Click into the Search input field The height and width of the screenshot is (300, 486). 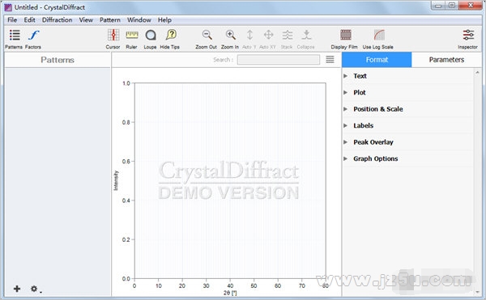click(279, 60)
